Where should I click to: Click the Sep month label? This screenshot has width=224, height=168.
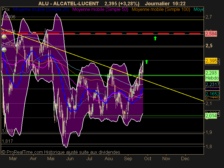pyautogui.click(x=128, y=158)
